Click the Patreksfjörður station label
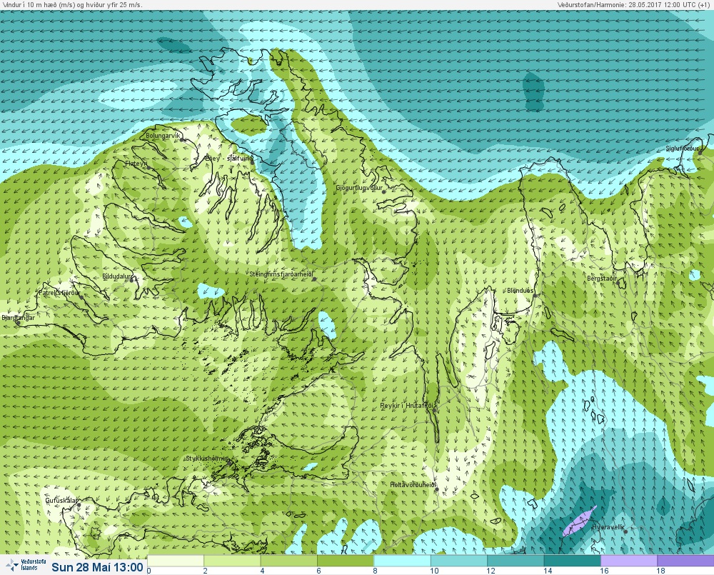Screen dimensions: 714x575 coord(59,293)
